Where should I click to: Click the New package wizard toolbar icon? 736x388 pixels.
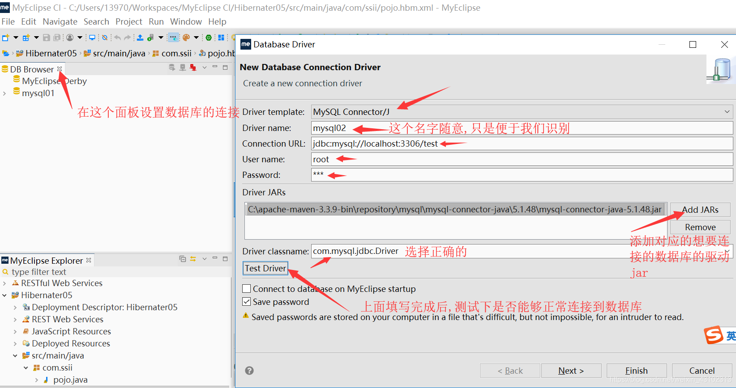(x=26, y=38)
